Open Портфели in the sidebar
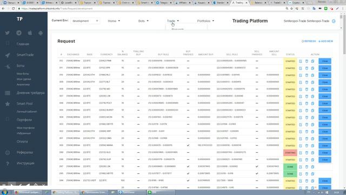Image resolution: width=346 pixels, height=195 pixels. pos(24,120)
